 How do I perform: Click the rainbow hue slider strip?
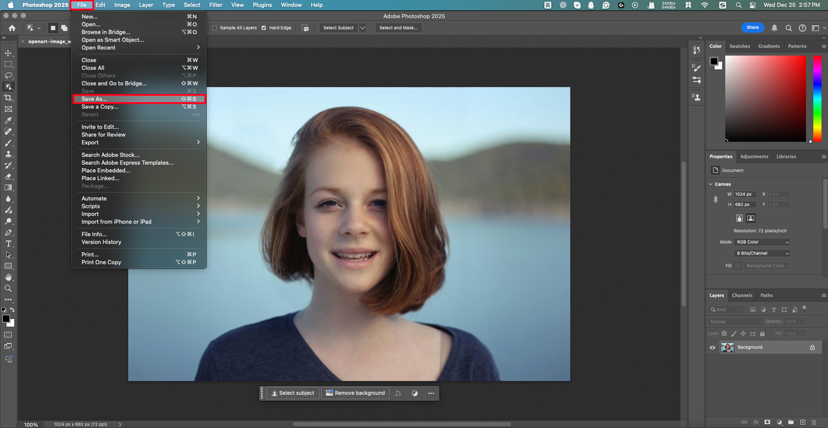pos(817,97)
